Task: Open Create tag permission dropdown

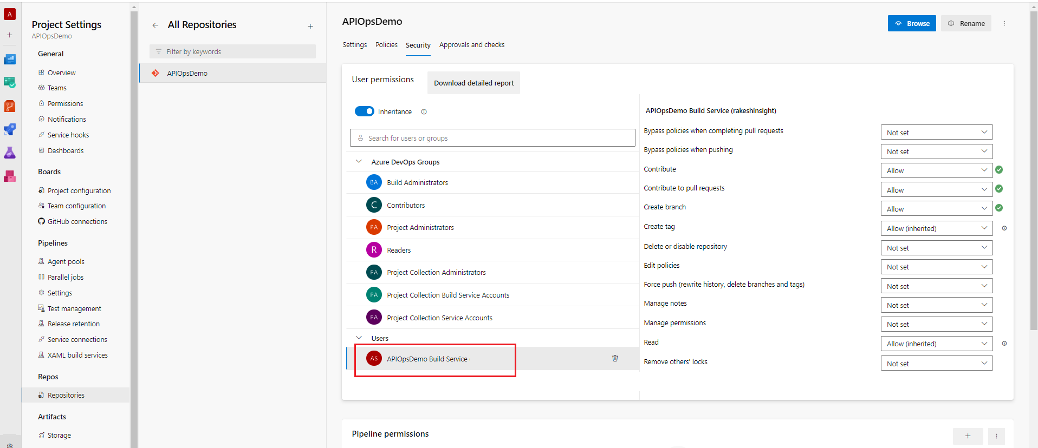Action: [937, 228]
